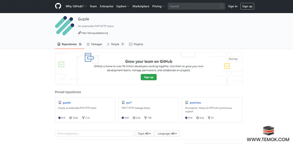Expand the Why GitHub? menu
Viewport: 293px width, 145px height.
pyautogui.click(x=76, y=6)
